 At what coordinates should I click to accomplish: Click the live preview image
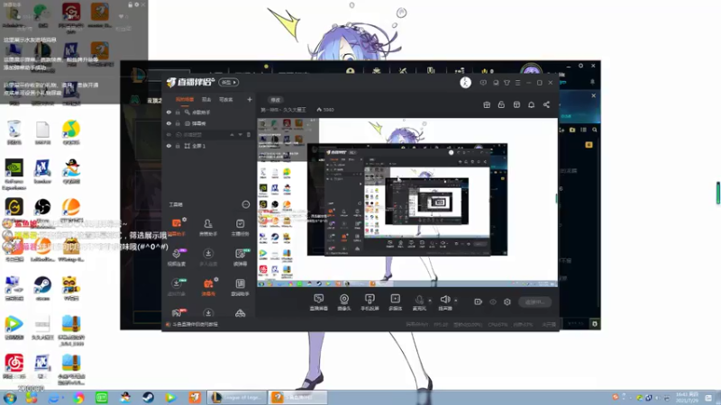[407, 202]
